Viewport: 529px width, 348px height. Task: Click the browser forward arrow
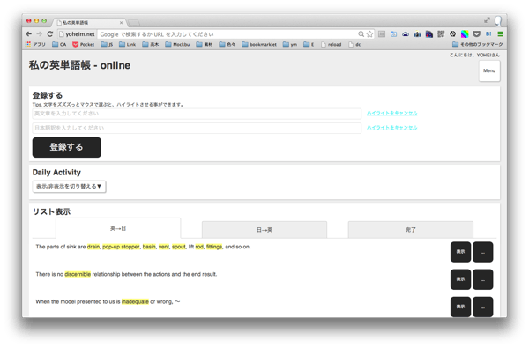tap(40, 34)
